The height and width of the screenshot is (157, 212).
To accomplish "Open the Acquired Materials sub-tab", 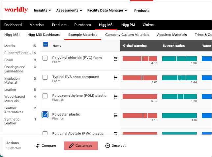I will (172, 35).
